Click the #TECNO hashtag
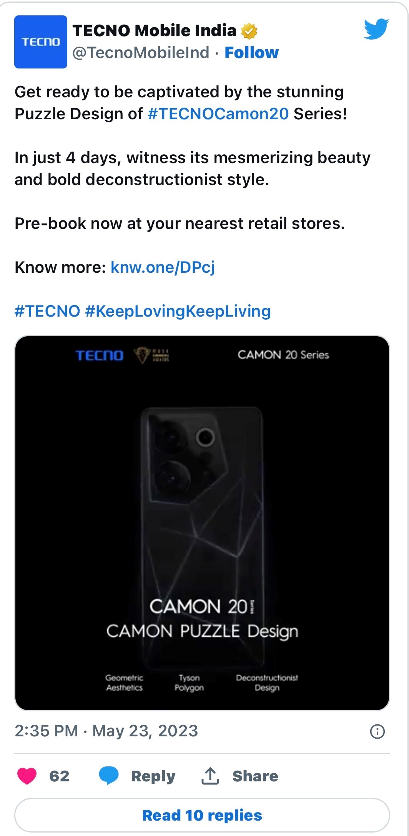This screenshot has height=836, width=409. (x=47, y=311)
